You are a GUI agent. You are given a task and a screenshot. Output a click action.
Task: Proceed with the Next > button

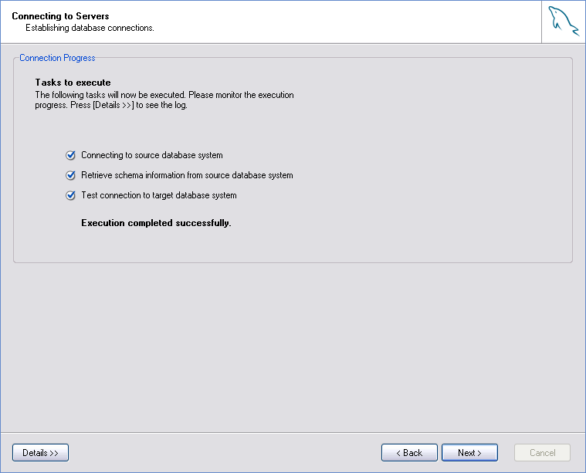pyautogui.click(x=469, y=453)
